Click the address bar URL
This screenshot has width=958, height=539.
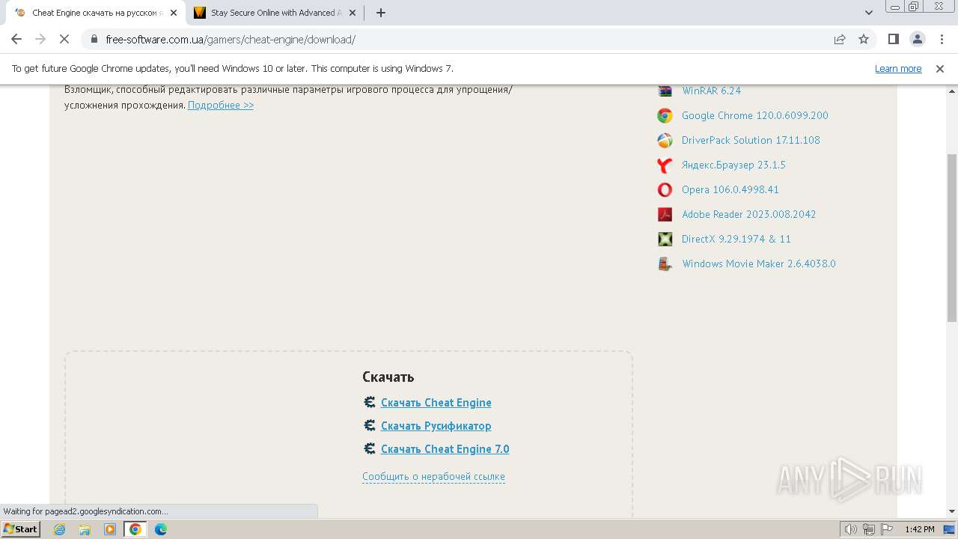point(231,40)
